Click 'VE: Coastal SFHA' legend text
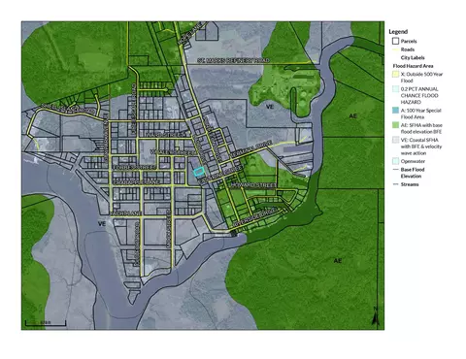The image size is (466, 359). point(421,147)
